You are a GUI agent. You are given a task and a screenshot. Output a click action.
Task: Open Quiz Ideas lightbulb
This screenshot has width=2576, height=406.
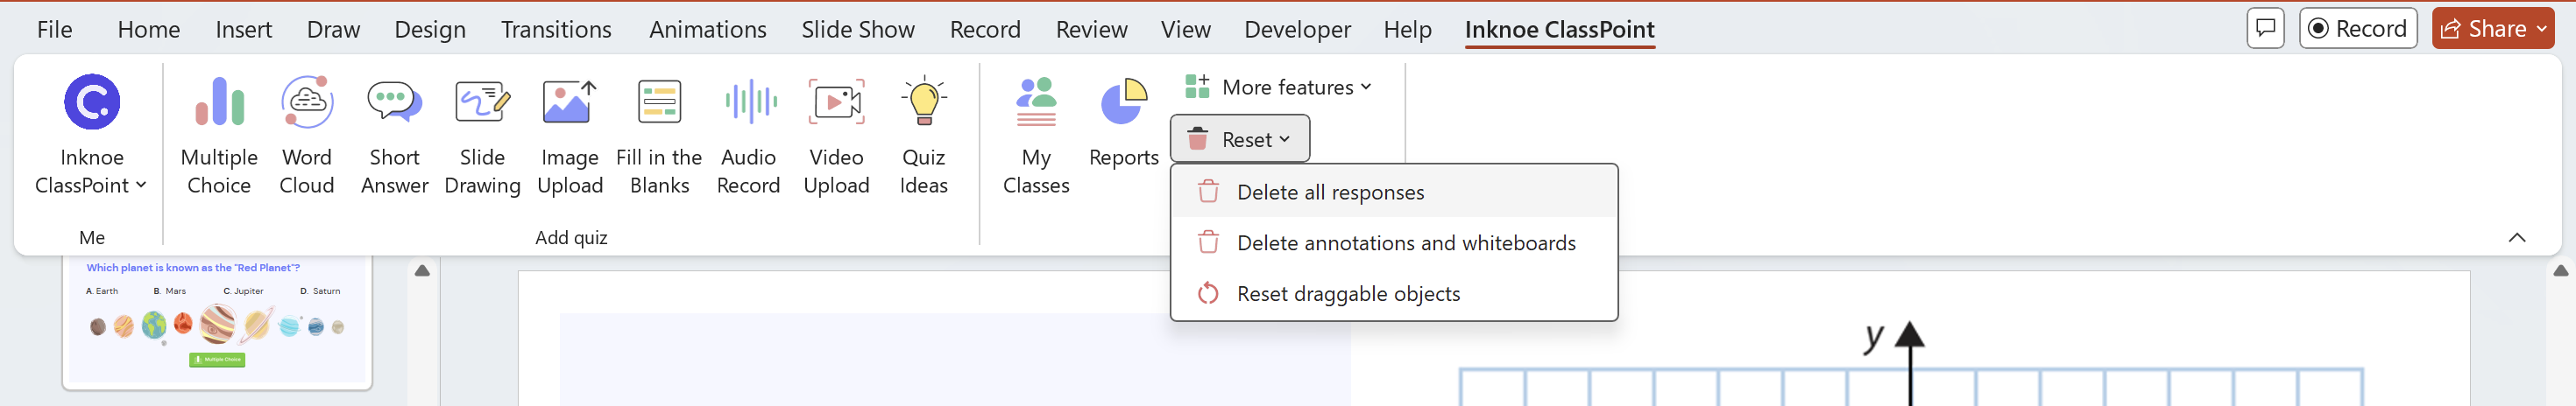point(923,136)
